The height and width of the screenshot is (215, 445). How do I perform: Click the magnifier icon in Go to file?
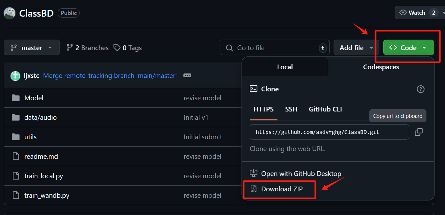click(229, 48)
